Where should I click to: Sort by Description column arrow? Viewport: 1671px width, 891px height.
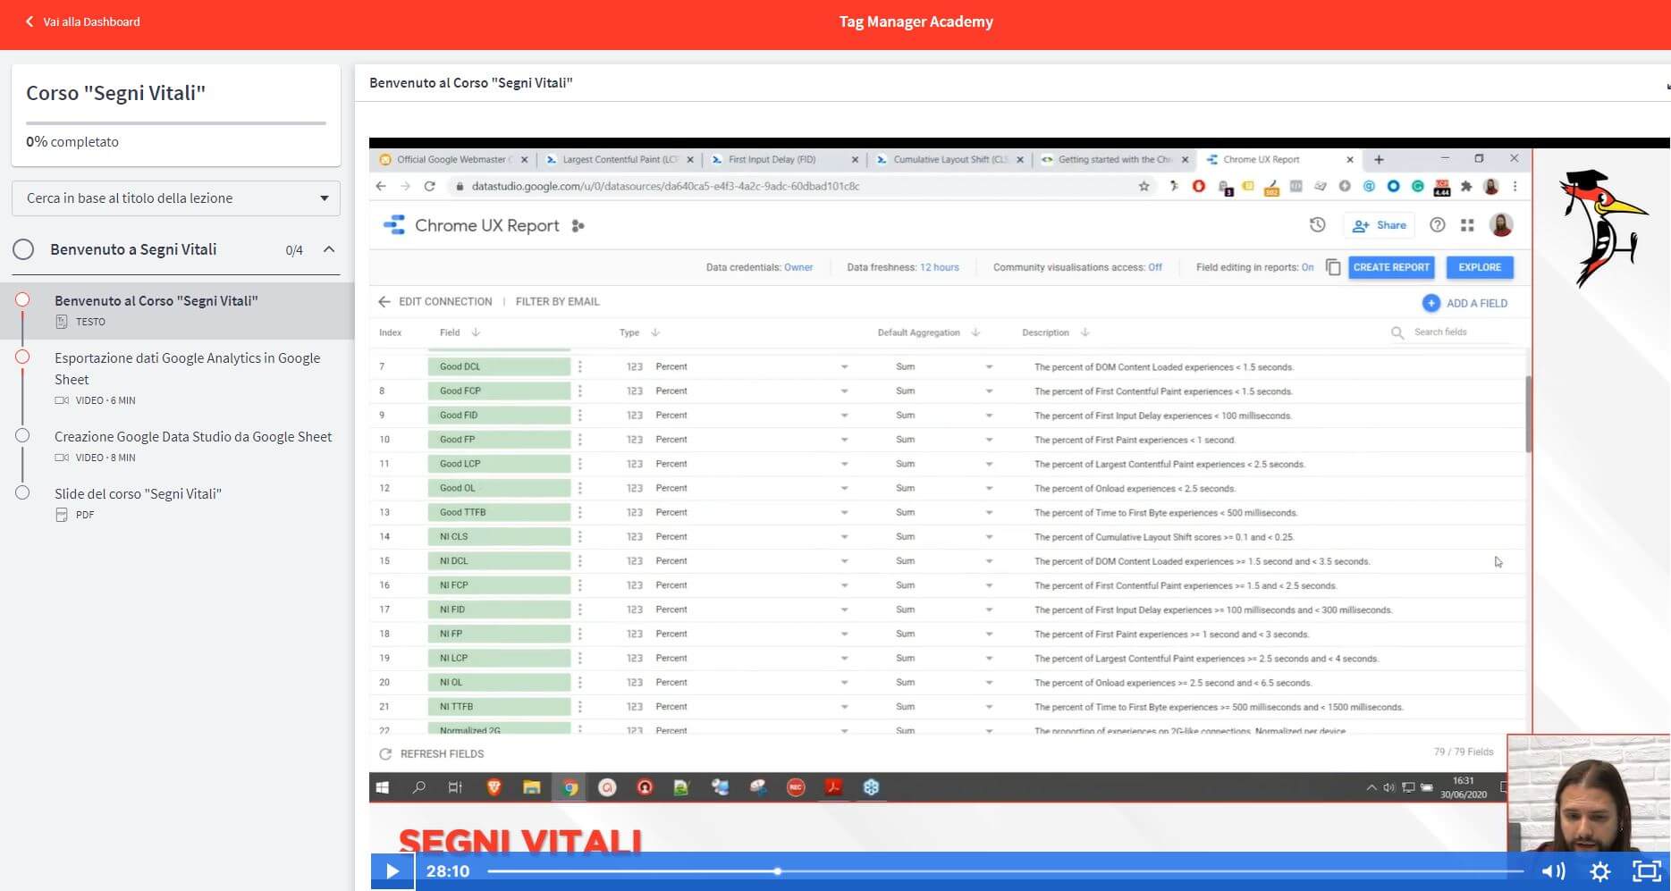1084,332
